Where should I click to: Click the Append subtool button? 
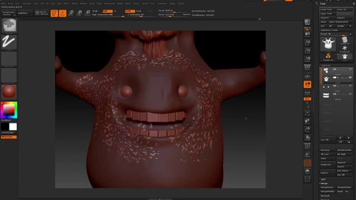click(x=344, y=162)
